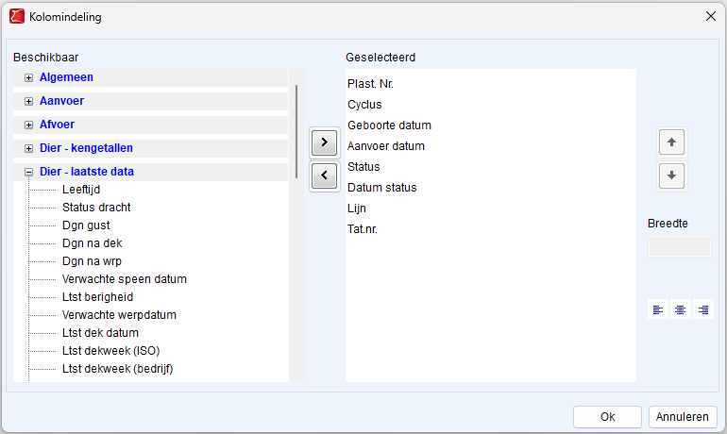Set center text alignment icon
The image size is (727, 434).
pyautogui.click(x=680, y=309)
